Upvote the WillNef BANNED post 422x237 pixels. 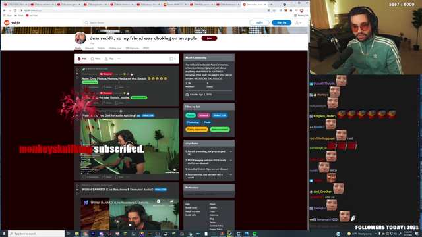pos(77,186)
